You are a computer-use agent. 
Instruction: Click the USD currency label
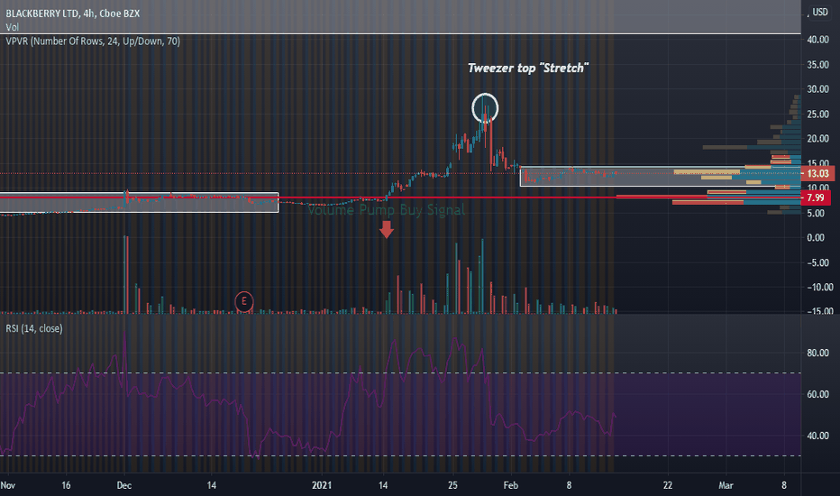pyautogui.click(x=819, y=13)
